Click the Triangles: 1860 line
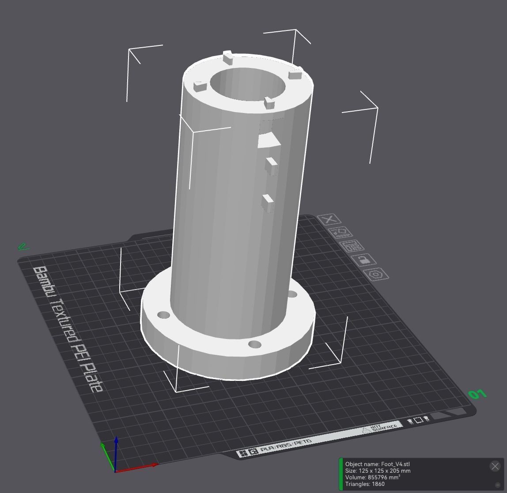The height and width of the screenshot is (493, 507). coord(365,484)
